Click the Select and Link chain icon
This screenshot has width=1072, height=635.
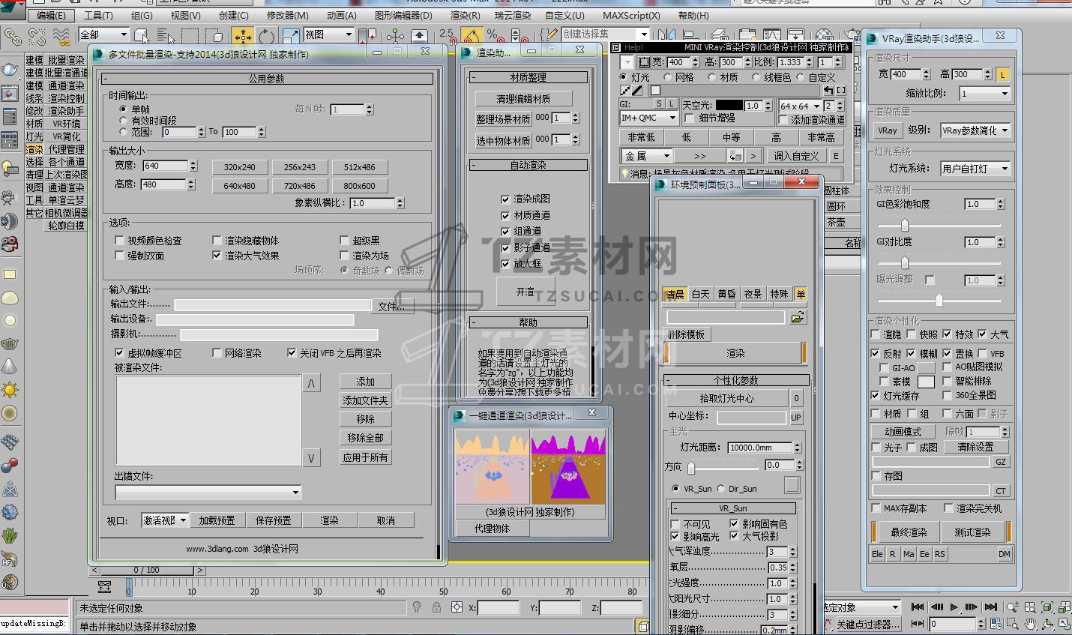pos(13,35)
